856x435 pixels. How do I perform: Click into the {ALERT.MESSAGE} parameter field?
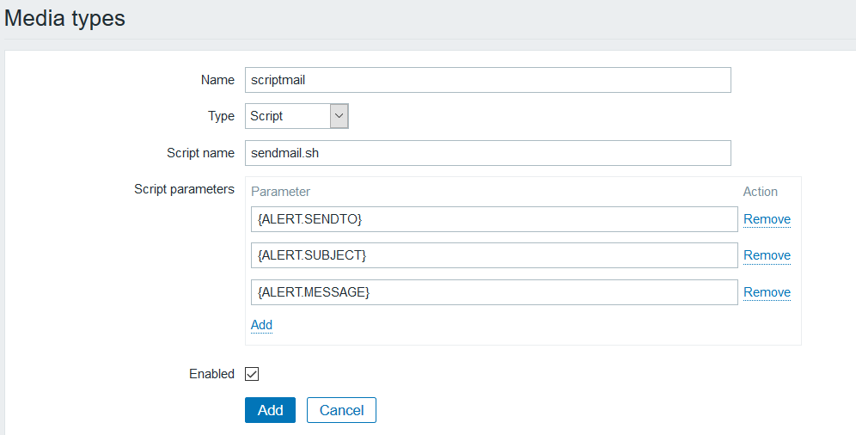pos(494,292)
